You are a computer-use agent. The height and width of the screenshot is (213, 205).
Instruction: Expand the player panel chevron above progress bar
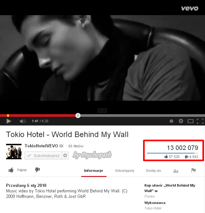click(102, 111)
